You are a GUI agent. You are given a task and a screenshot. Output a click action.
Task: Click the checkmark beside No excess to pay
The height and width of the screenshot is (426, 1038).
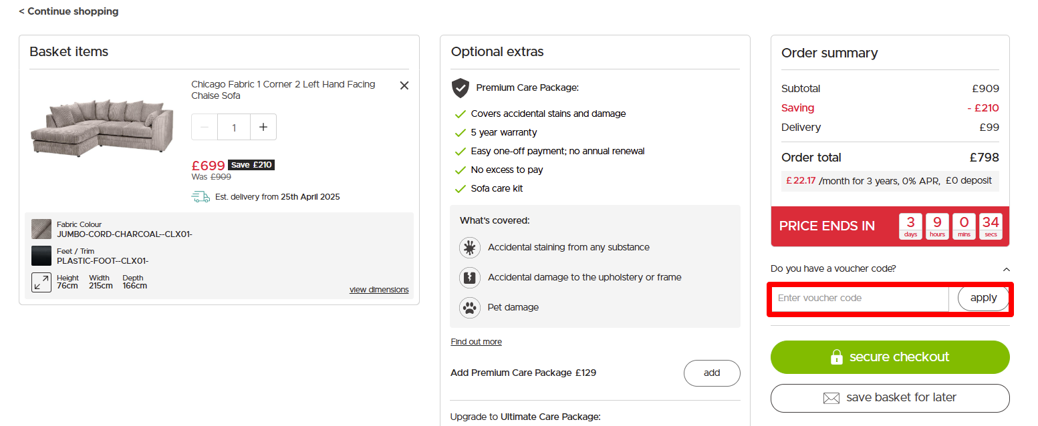pos(460,170)
